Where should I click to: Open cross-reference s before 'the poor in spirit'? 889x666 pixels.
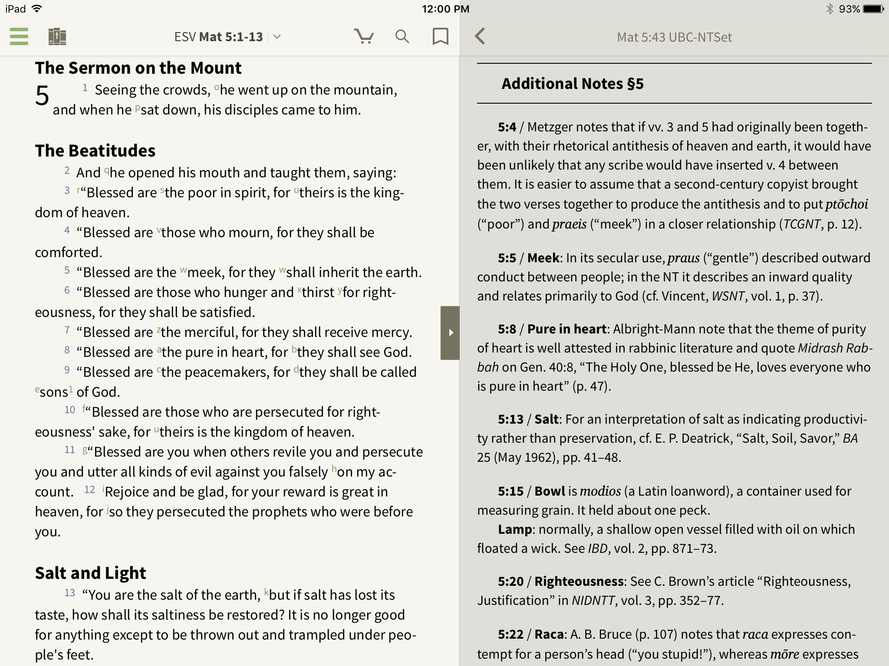[x=162, y=189]
